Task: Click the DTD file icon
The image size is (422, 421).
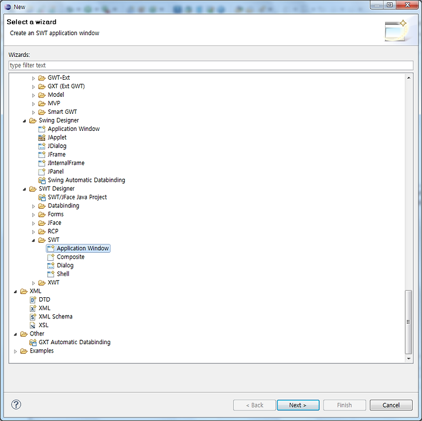Action: 33,300
